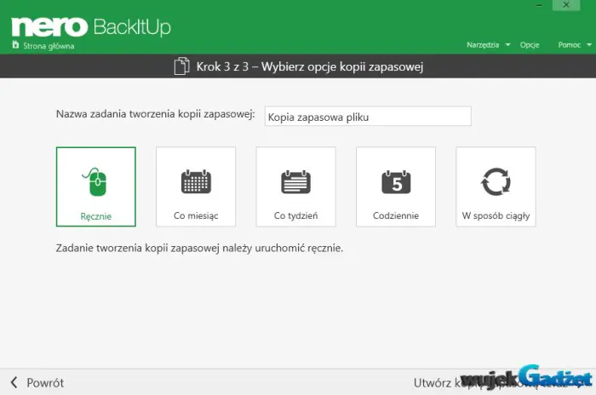Choose the Co miesiąc monthly calendar icon
Image resolution: width=596 pixels, height=395 pixels.
196,181
